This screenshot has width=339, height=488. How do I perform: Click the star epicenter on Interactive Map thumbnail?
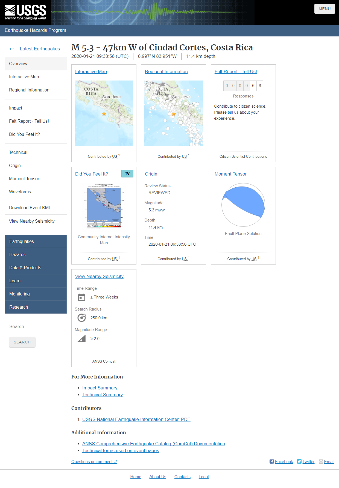(x=104, y=114)
